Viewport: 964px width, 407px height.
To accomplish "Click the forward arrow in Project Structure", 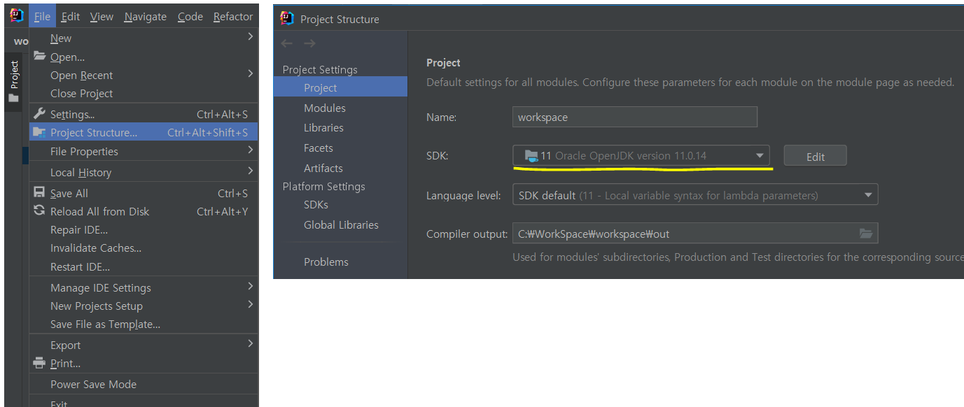I will [309, 43].
